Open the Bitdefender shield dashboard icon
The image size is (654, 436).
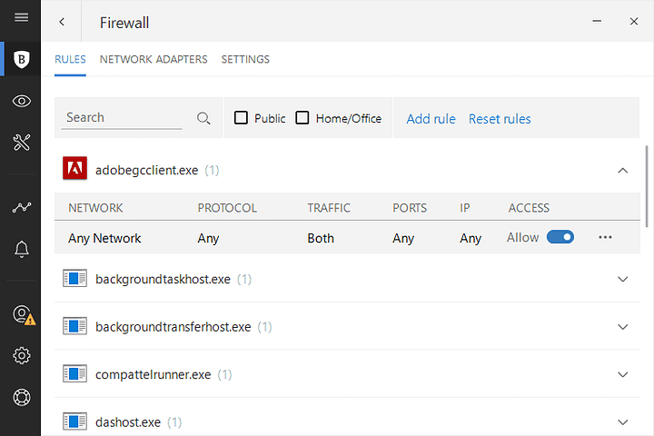coord(21,59)
